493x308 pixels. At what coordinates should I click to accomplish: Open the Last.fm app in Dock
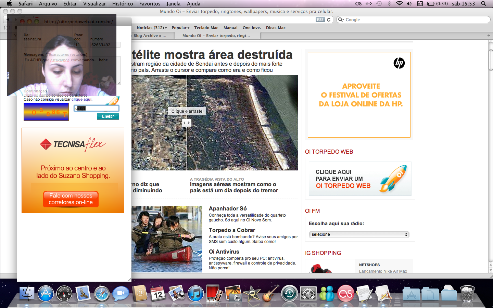pos(346,293)
